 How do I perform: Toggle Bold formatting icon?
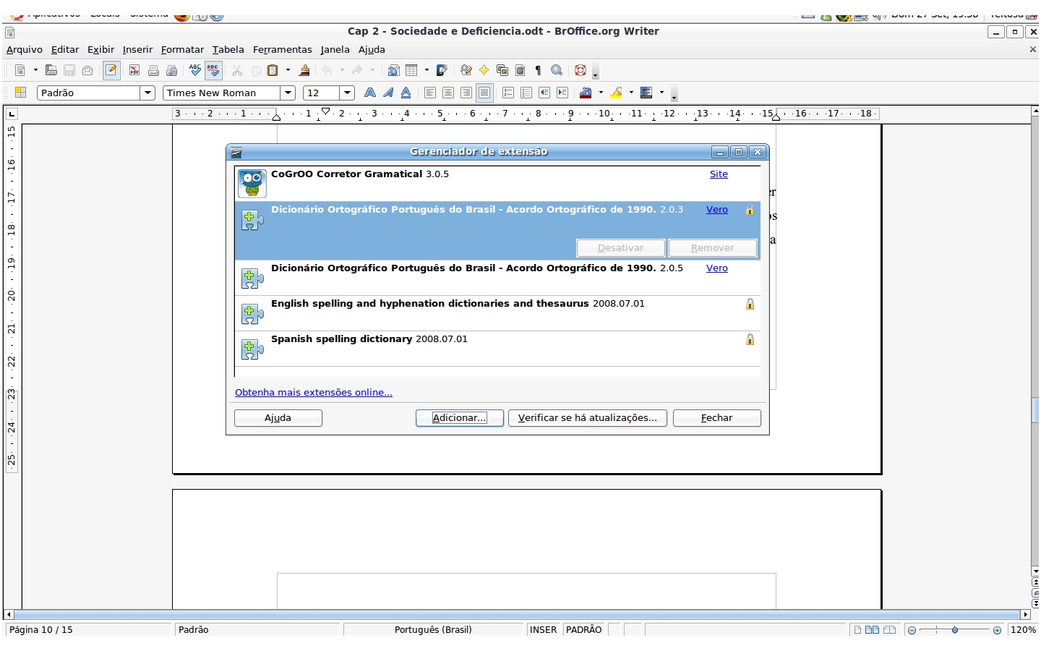pyautogui.click(x=370, y=93)
